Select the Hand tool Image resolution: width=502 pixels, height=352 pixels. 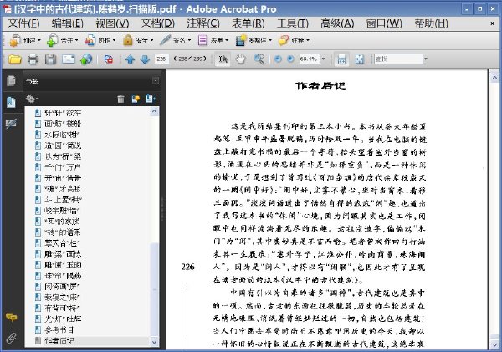click(x=240, y=59)
